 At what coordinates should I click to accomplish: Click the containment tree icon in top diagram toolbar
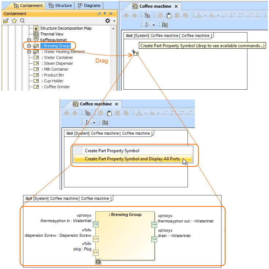point(147,15)
